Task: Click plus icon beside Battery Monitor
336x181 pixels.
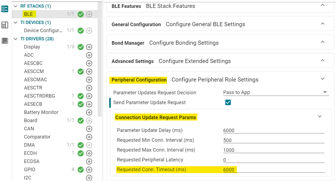Action: pos(89,112)
